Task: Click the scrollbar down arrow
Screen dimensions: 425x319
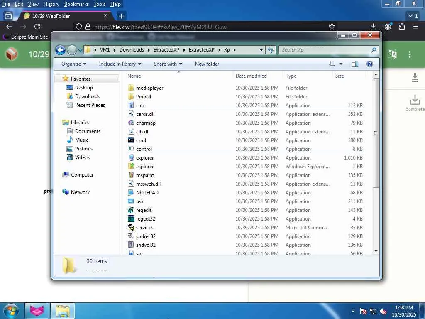Action: click(376, 251)
